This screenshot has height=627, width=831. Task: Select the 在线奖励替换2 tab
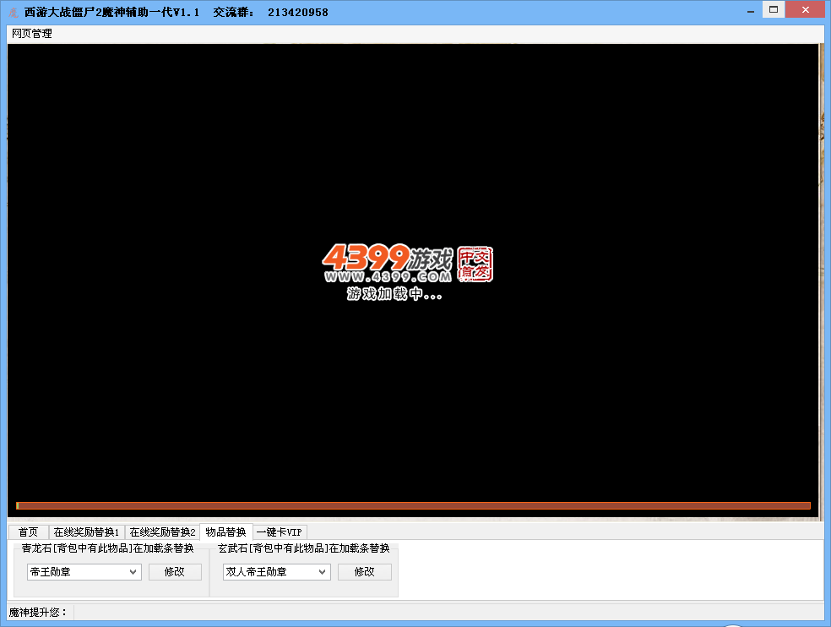pos(162,532)
